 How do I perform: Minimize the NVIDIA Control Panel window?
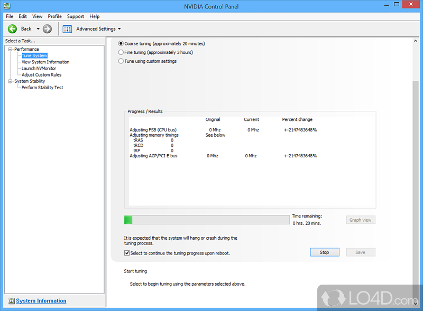click(x=387, y=5)
